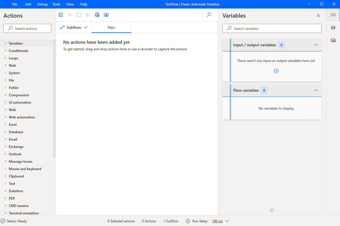The height and width of the screenshot is (226, 340).
Task: Click the '0 Selected actions' status text
Action: pyautogui.click(x=121, y=221)
